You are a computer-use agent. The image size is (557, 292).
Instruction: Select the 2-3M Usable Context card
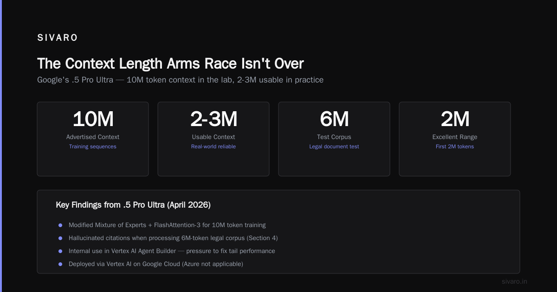[214, 139]
